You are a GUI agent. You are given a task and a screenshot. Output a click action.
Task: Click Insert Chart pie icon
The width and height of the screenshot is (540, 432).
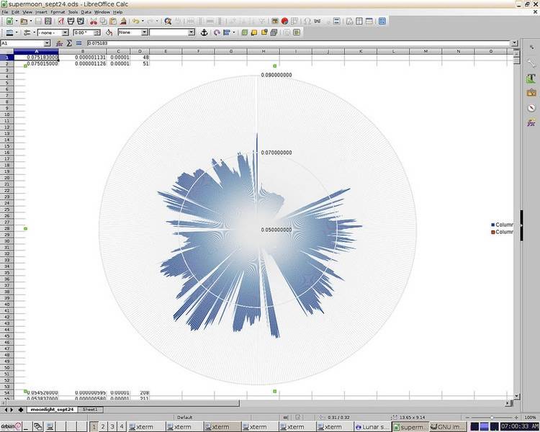tap(284, 22)
